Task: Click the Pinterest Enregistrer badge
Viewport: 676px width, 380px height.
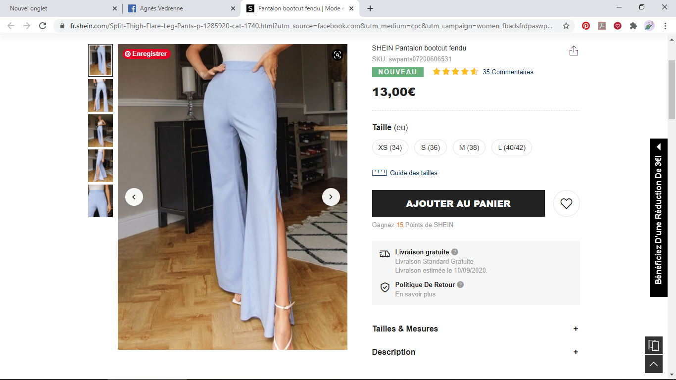Action: [146, 54]
